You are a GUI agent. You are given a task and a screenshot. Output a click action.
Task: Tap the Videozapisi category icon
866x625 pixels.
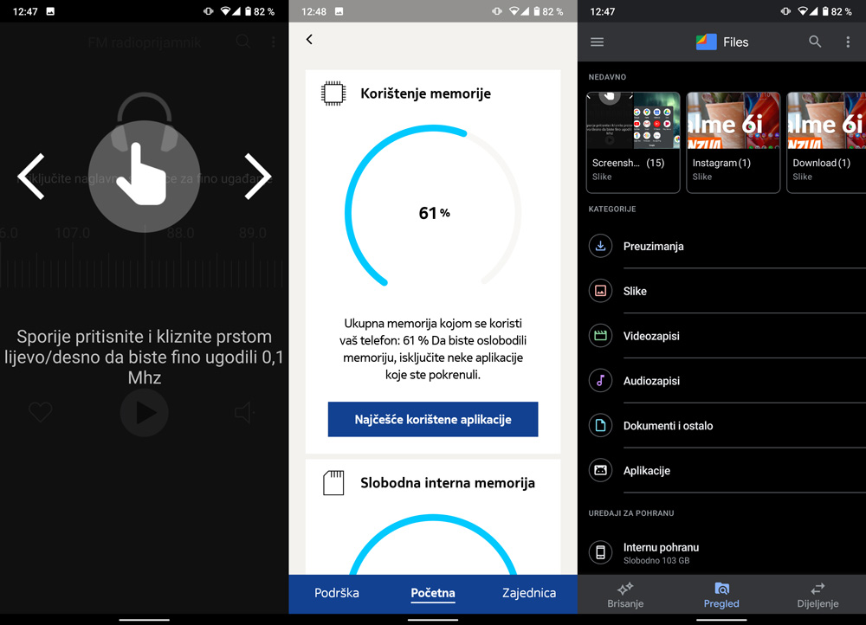[600, 336]
